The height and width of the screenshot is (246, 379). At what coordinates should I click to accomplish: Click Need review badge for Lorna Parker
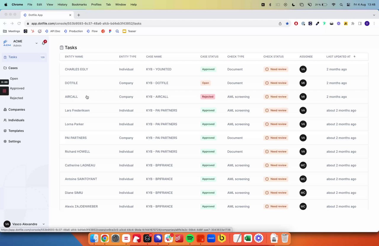(276, 124)
